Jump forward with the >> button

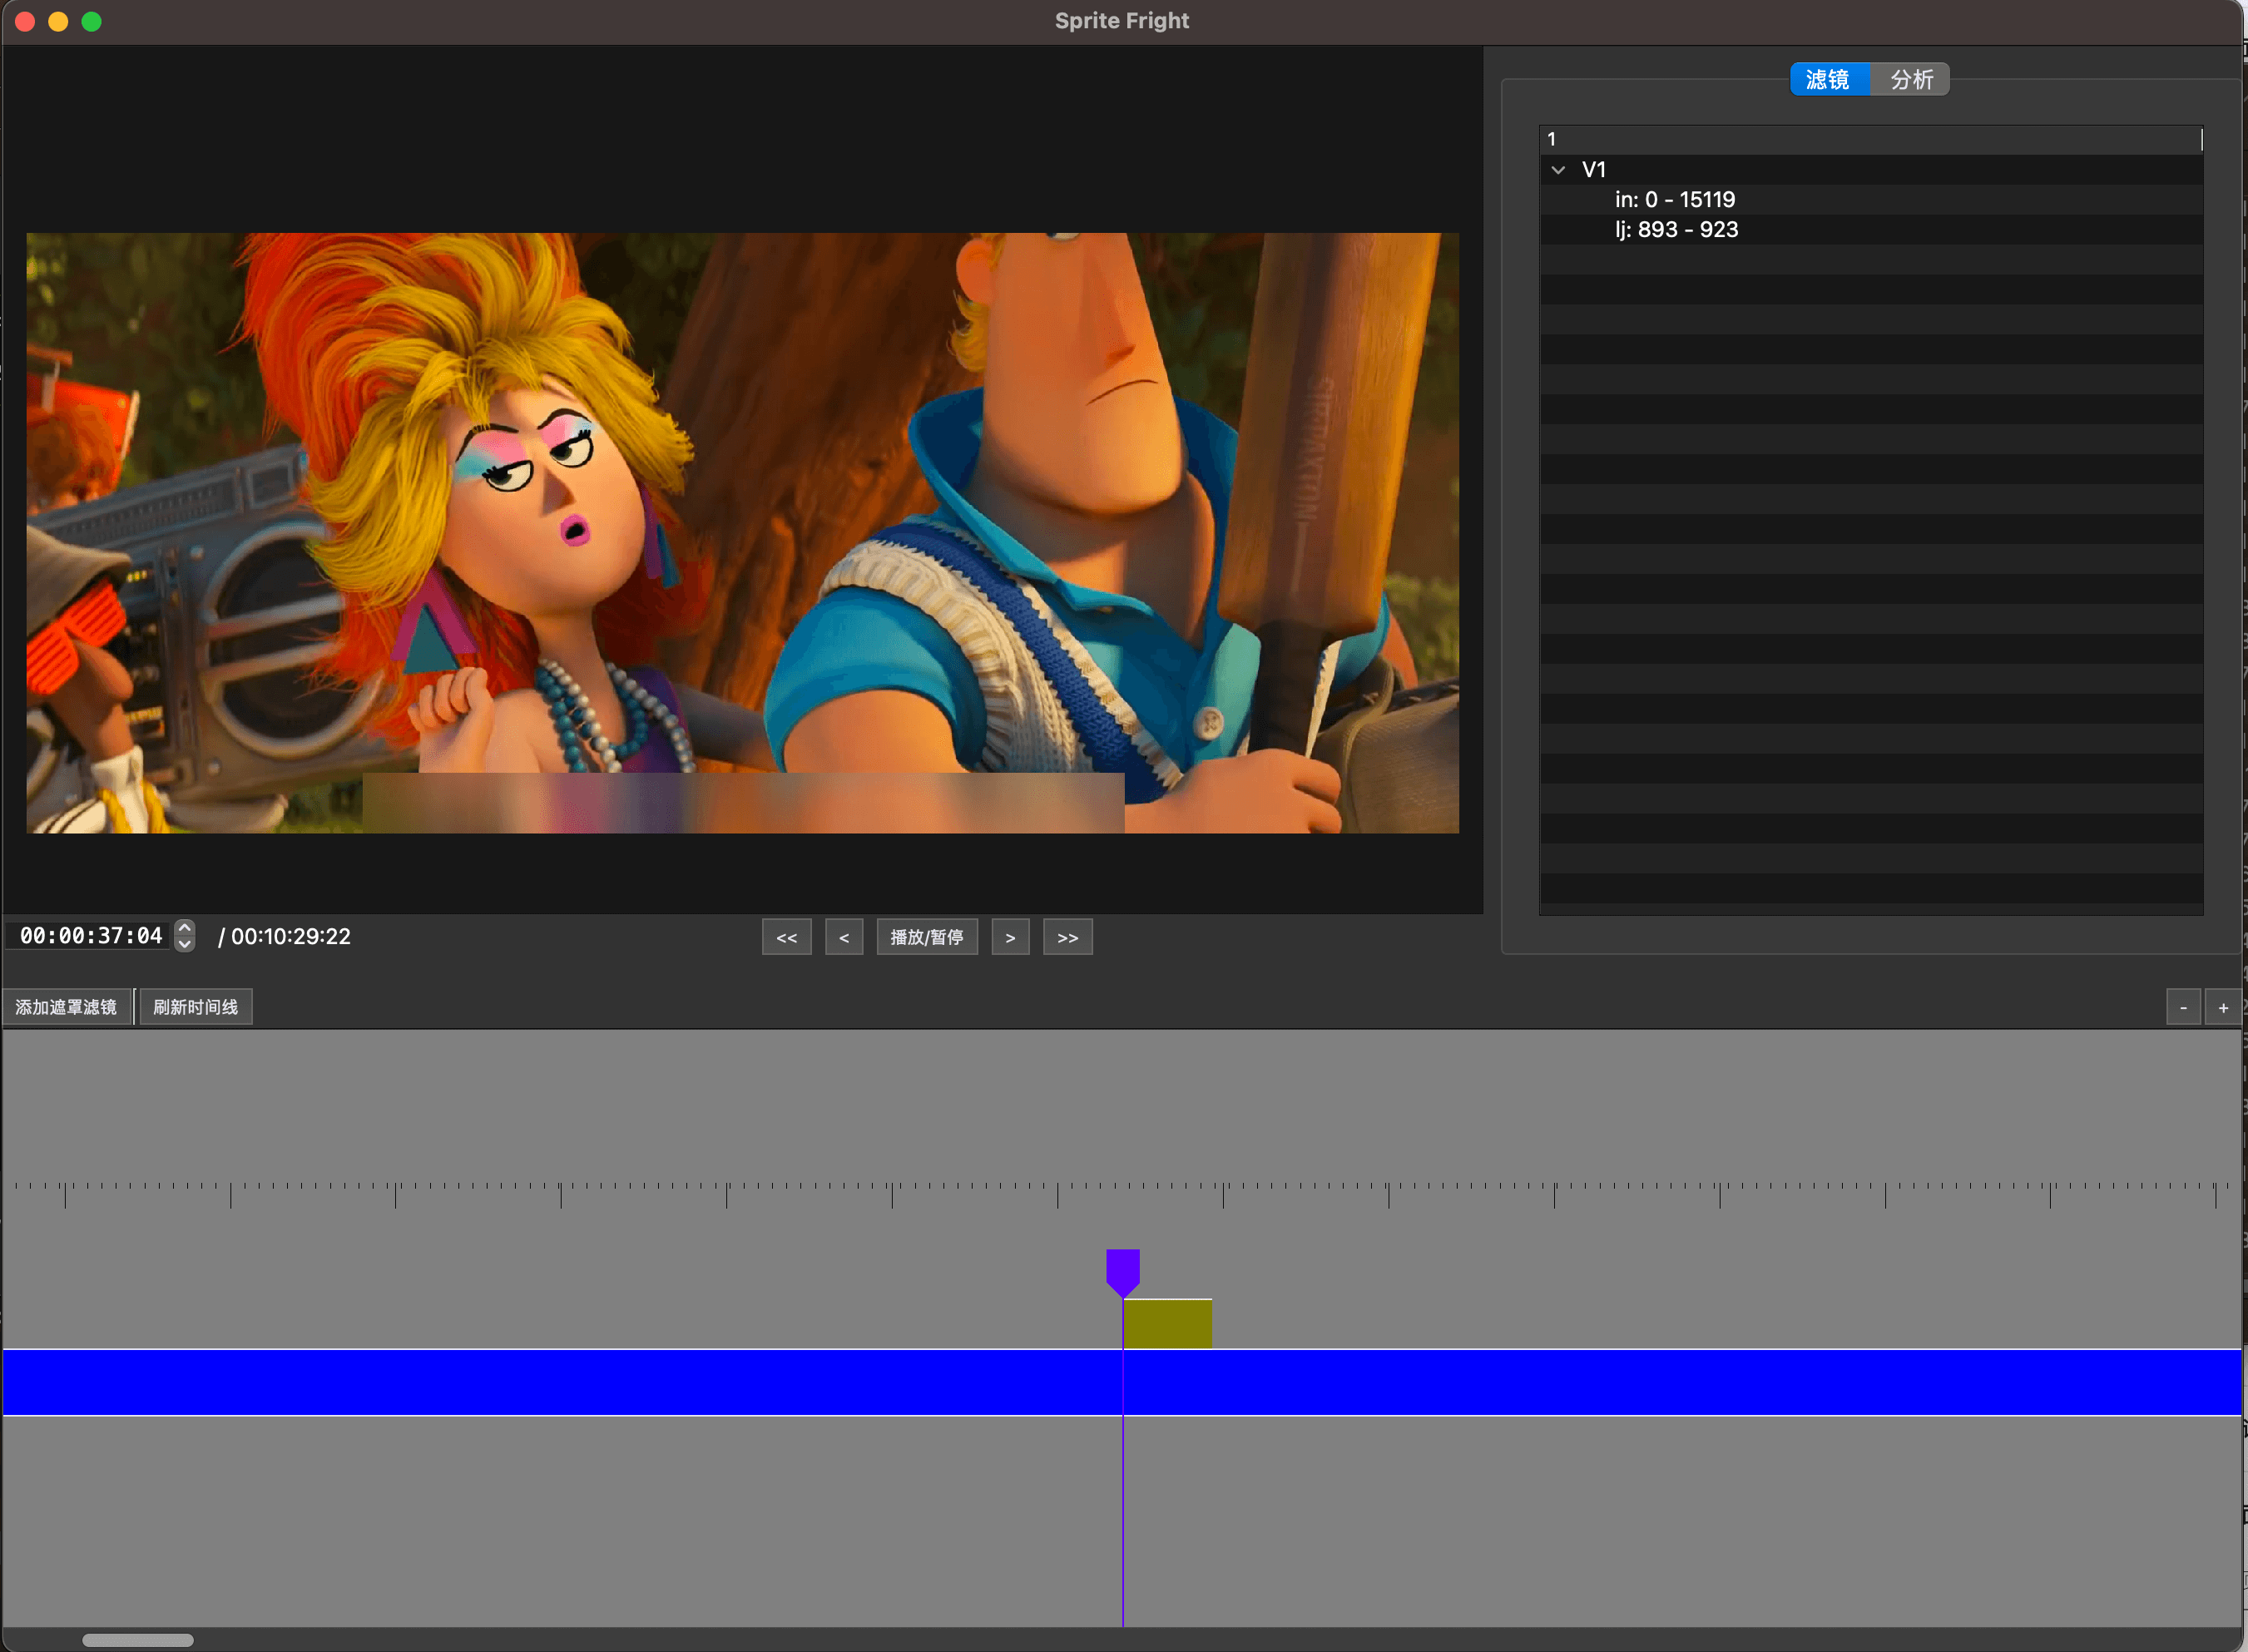pos(1068,937)
